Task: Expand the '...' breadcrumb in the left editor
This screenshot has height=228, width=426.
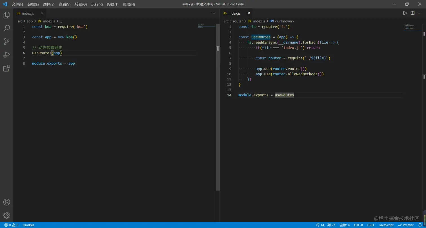Action: click(x=61, y=21)
